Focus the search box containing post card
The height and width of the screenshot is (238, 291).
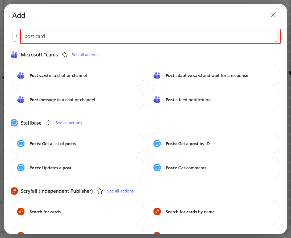[x=145, y=36]
